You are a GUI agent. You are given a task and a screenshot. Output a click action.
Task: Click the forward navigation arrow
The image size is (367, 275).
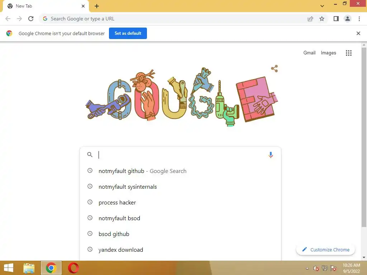(x=19, y=19)
